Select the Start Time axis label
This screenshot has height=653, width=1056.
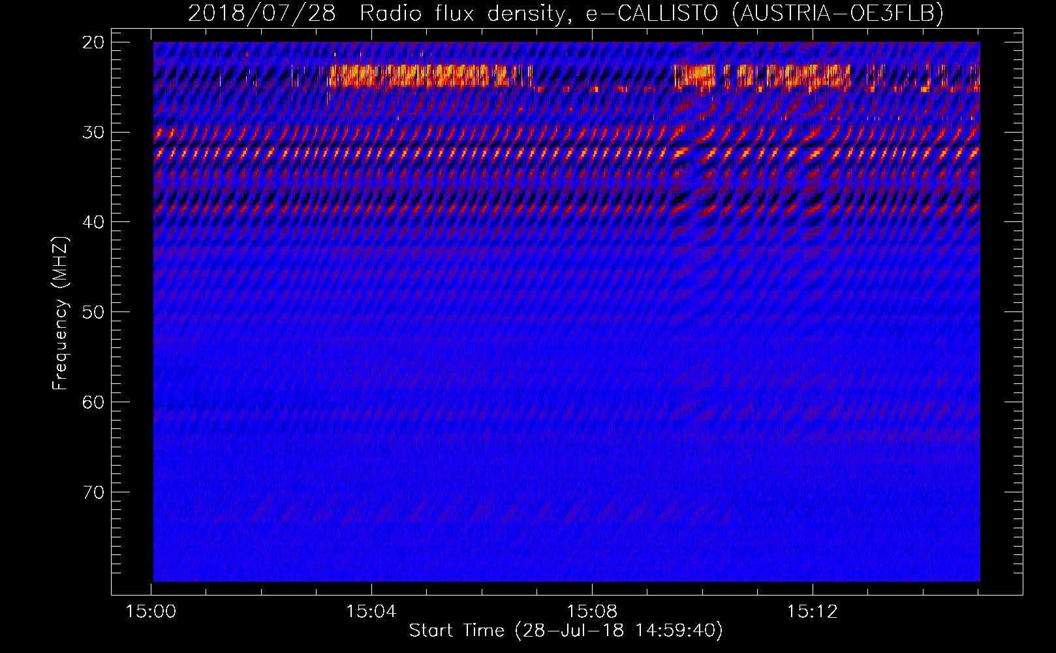point(566,631)
